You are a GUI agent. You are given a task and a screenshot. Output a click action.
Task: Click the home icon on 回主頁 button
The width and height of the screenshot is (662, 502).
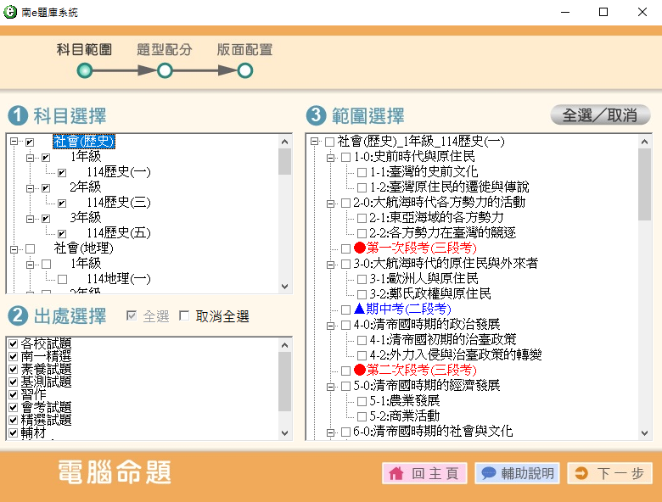[396, 474]
